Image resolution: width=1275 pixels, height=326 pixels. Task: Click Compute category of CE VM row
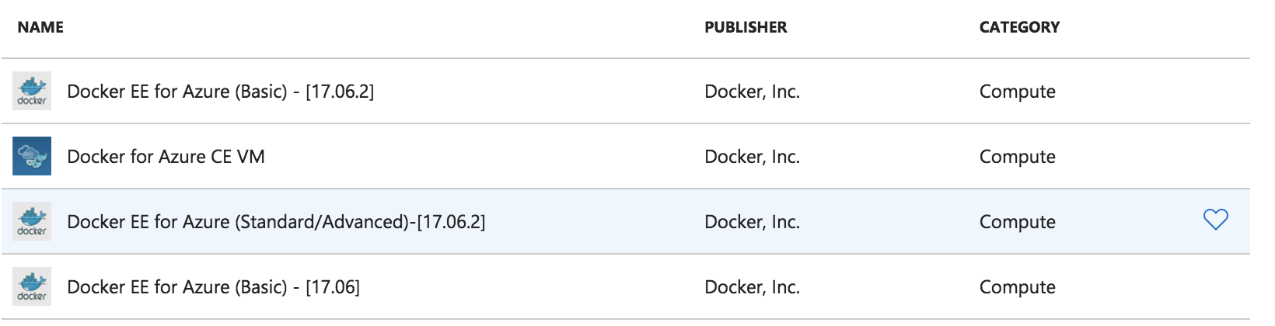click(1018, 157)
